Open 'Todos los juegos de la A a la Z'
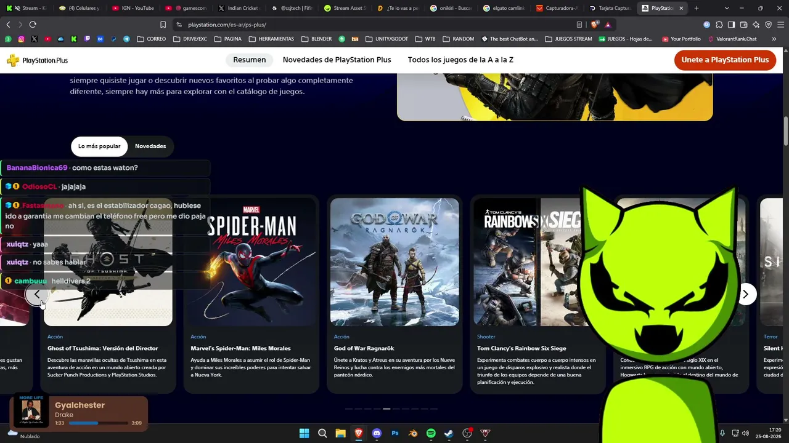Viewport: 789px width, 443px height. (x=460, y=60)
